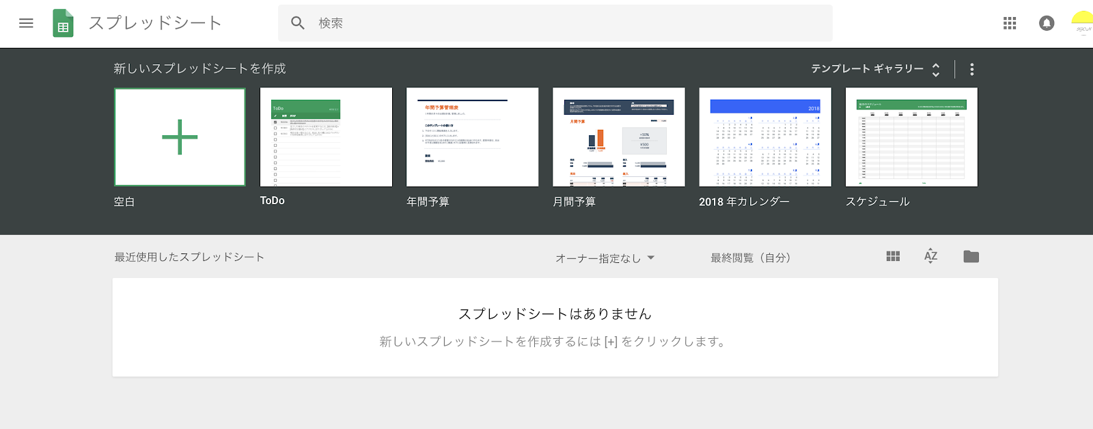Open the account profile avatar
Viewport: 1093px width, 429px height.
pos(1082,23)
